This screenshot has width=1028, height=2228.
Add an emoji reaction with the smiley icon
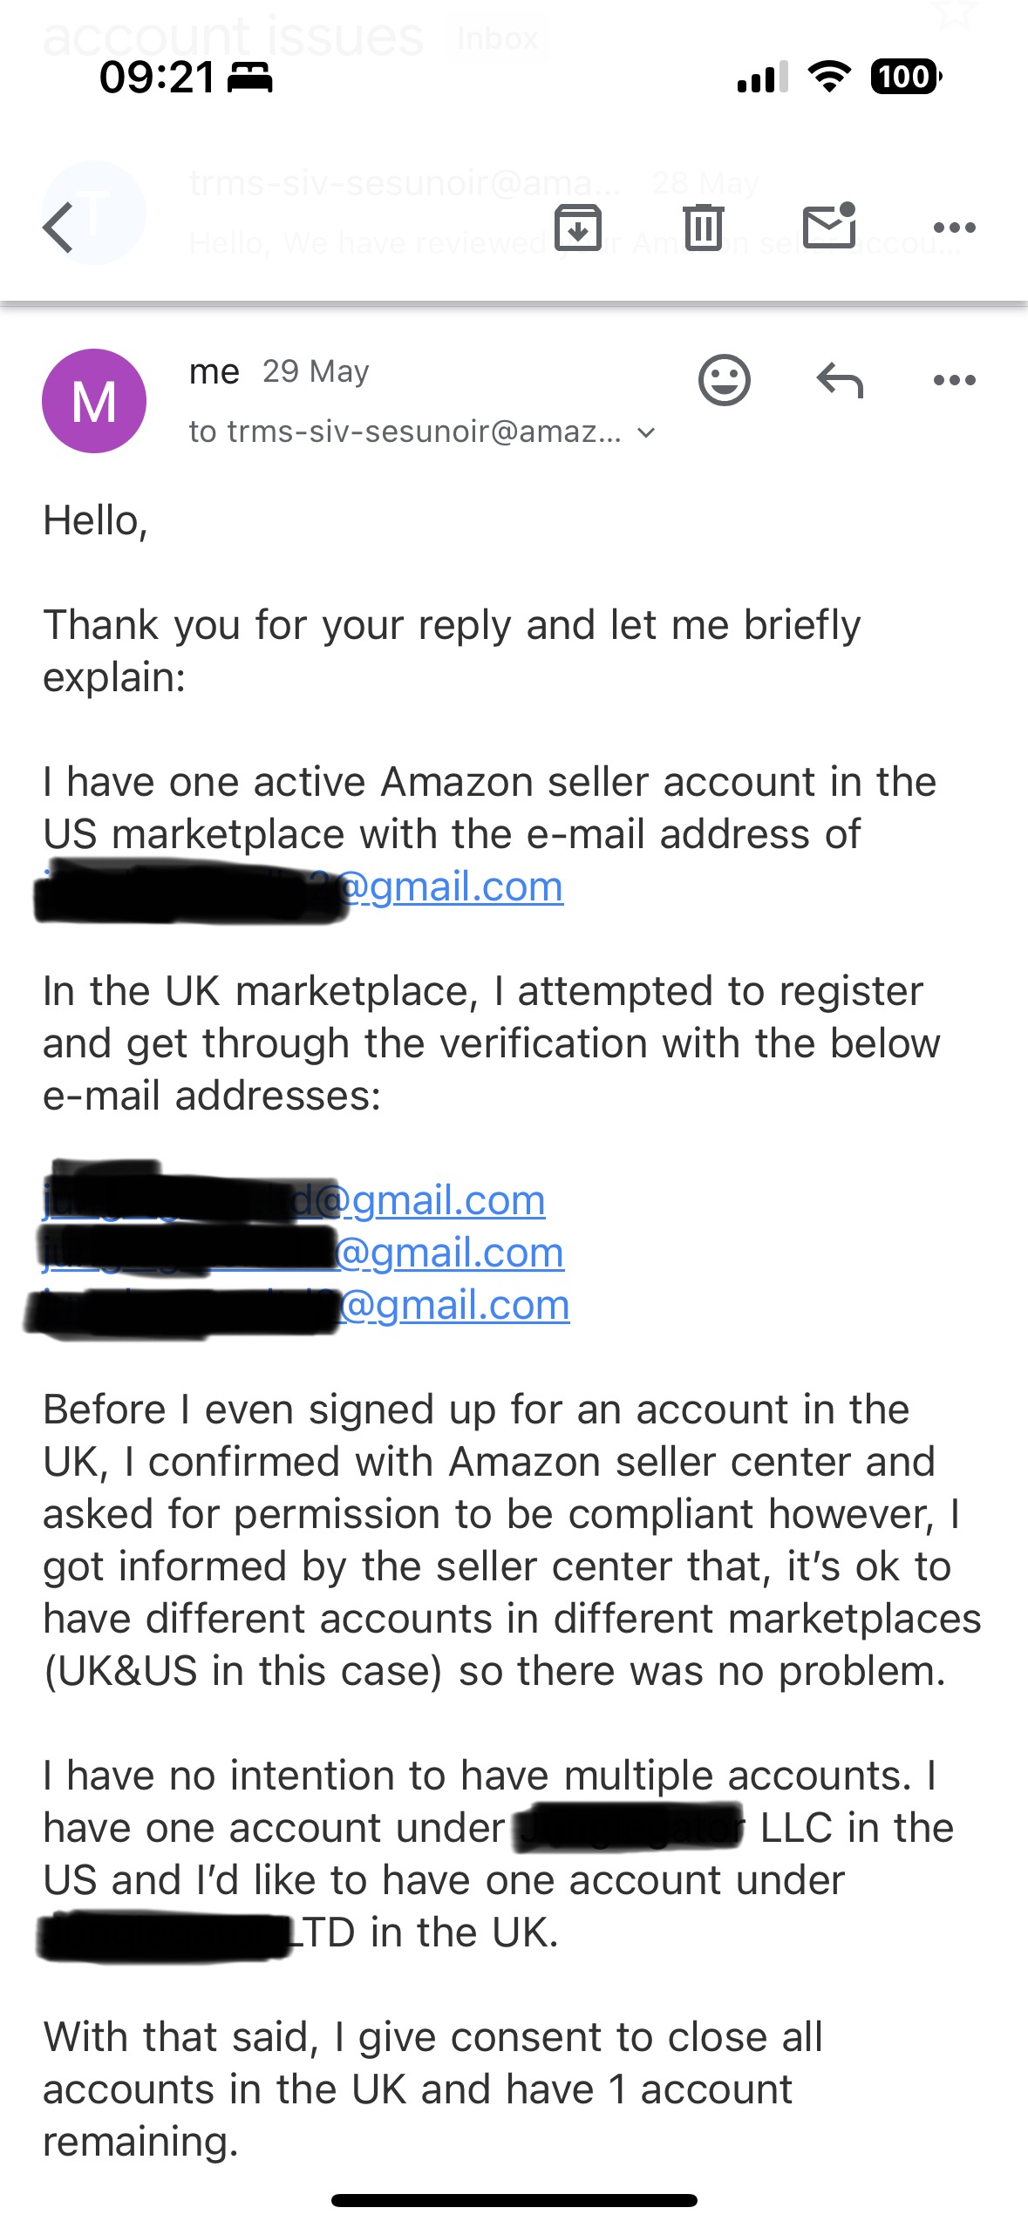724,380
